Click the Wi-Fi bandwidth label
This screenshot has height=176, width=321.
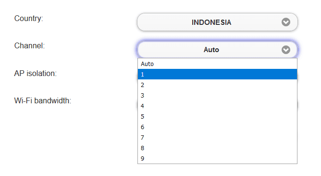pos(43,100)
